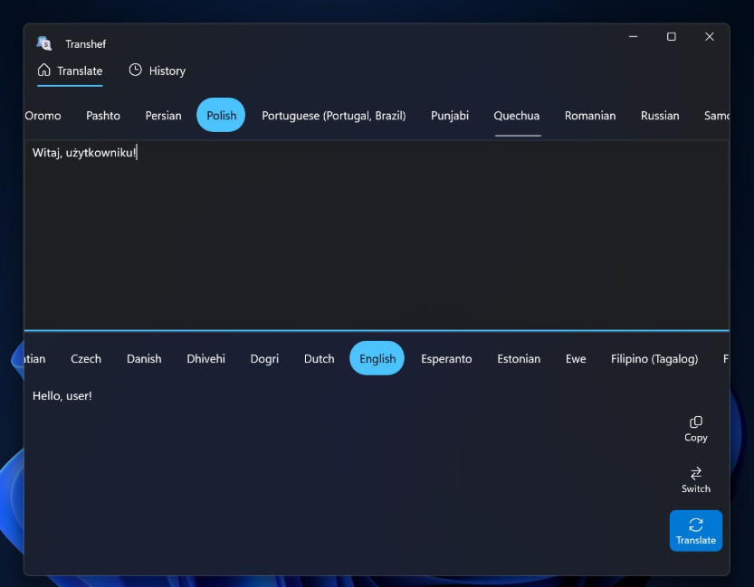
Task: Select Estonian as target language
Action: [x=519, y=359]
